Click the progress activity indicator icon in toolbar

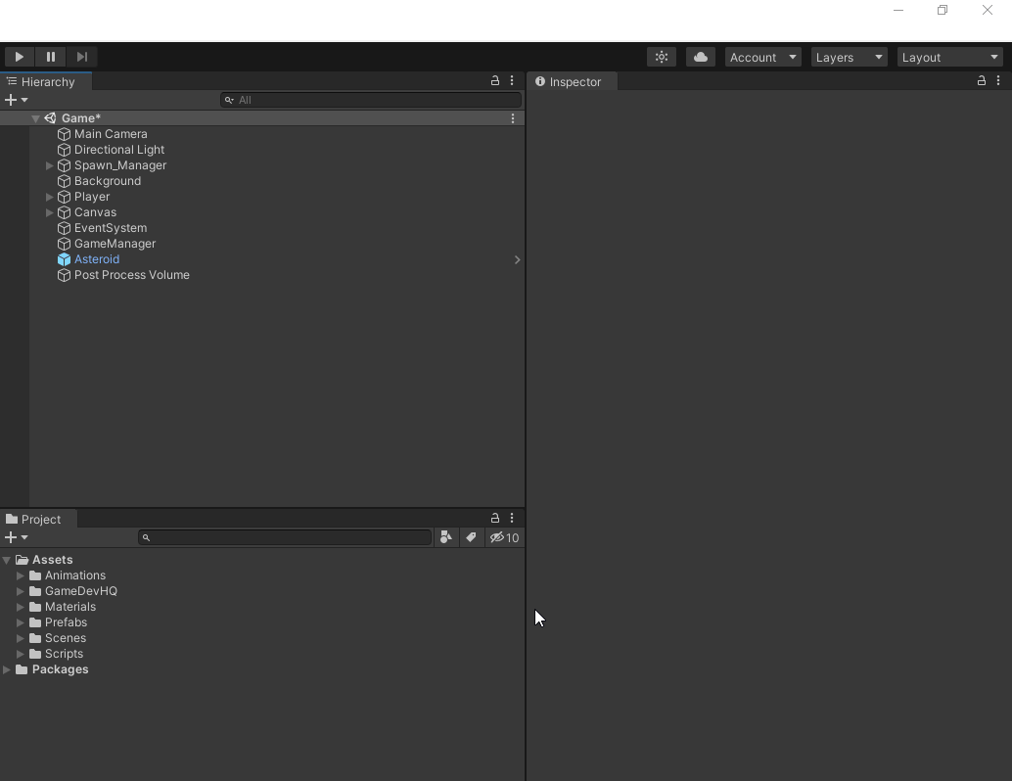click(x=661, y=57)
